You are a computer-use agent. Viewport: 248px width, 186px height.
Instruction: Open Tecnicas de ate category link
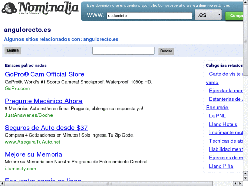click(x=226, y=141)
